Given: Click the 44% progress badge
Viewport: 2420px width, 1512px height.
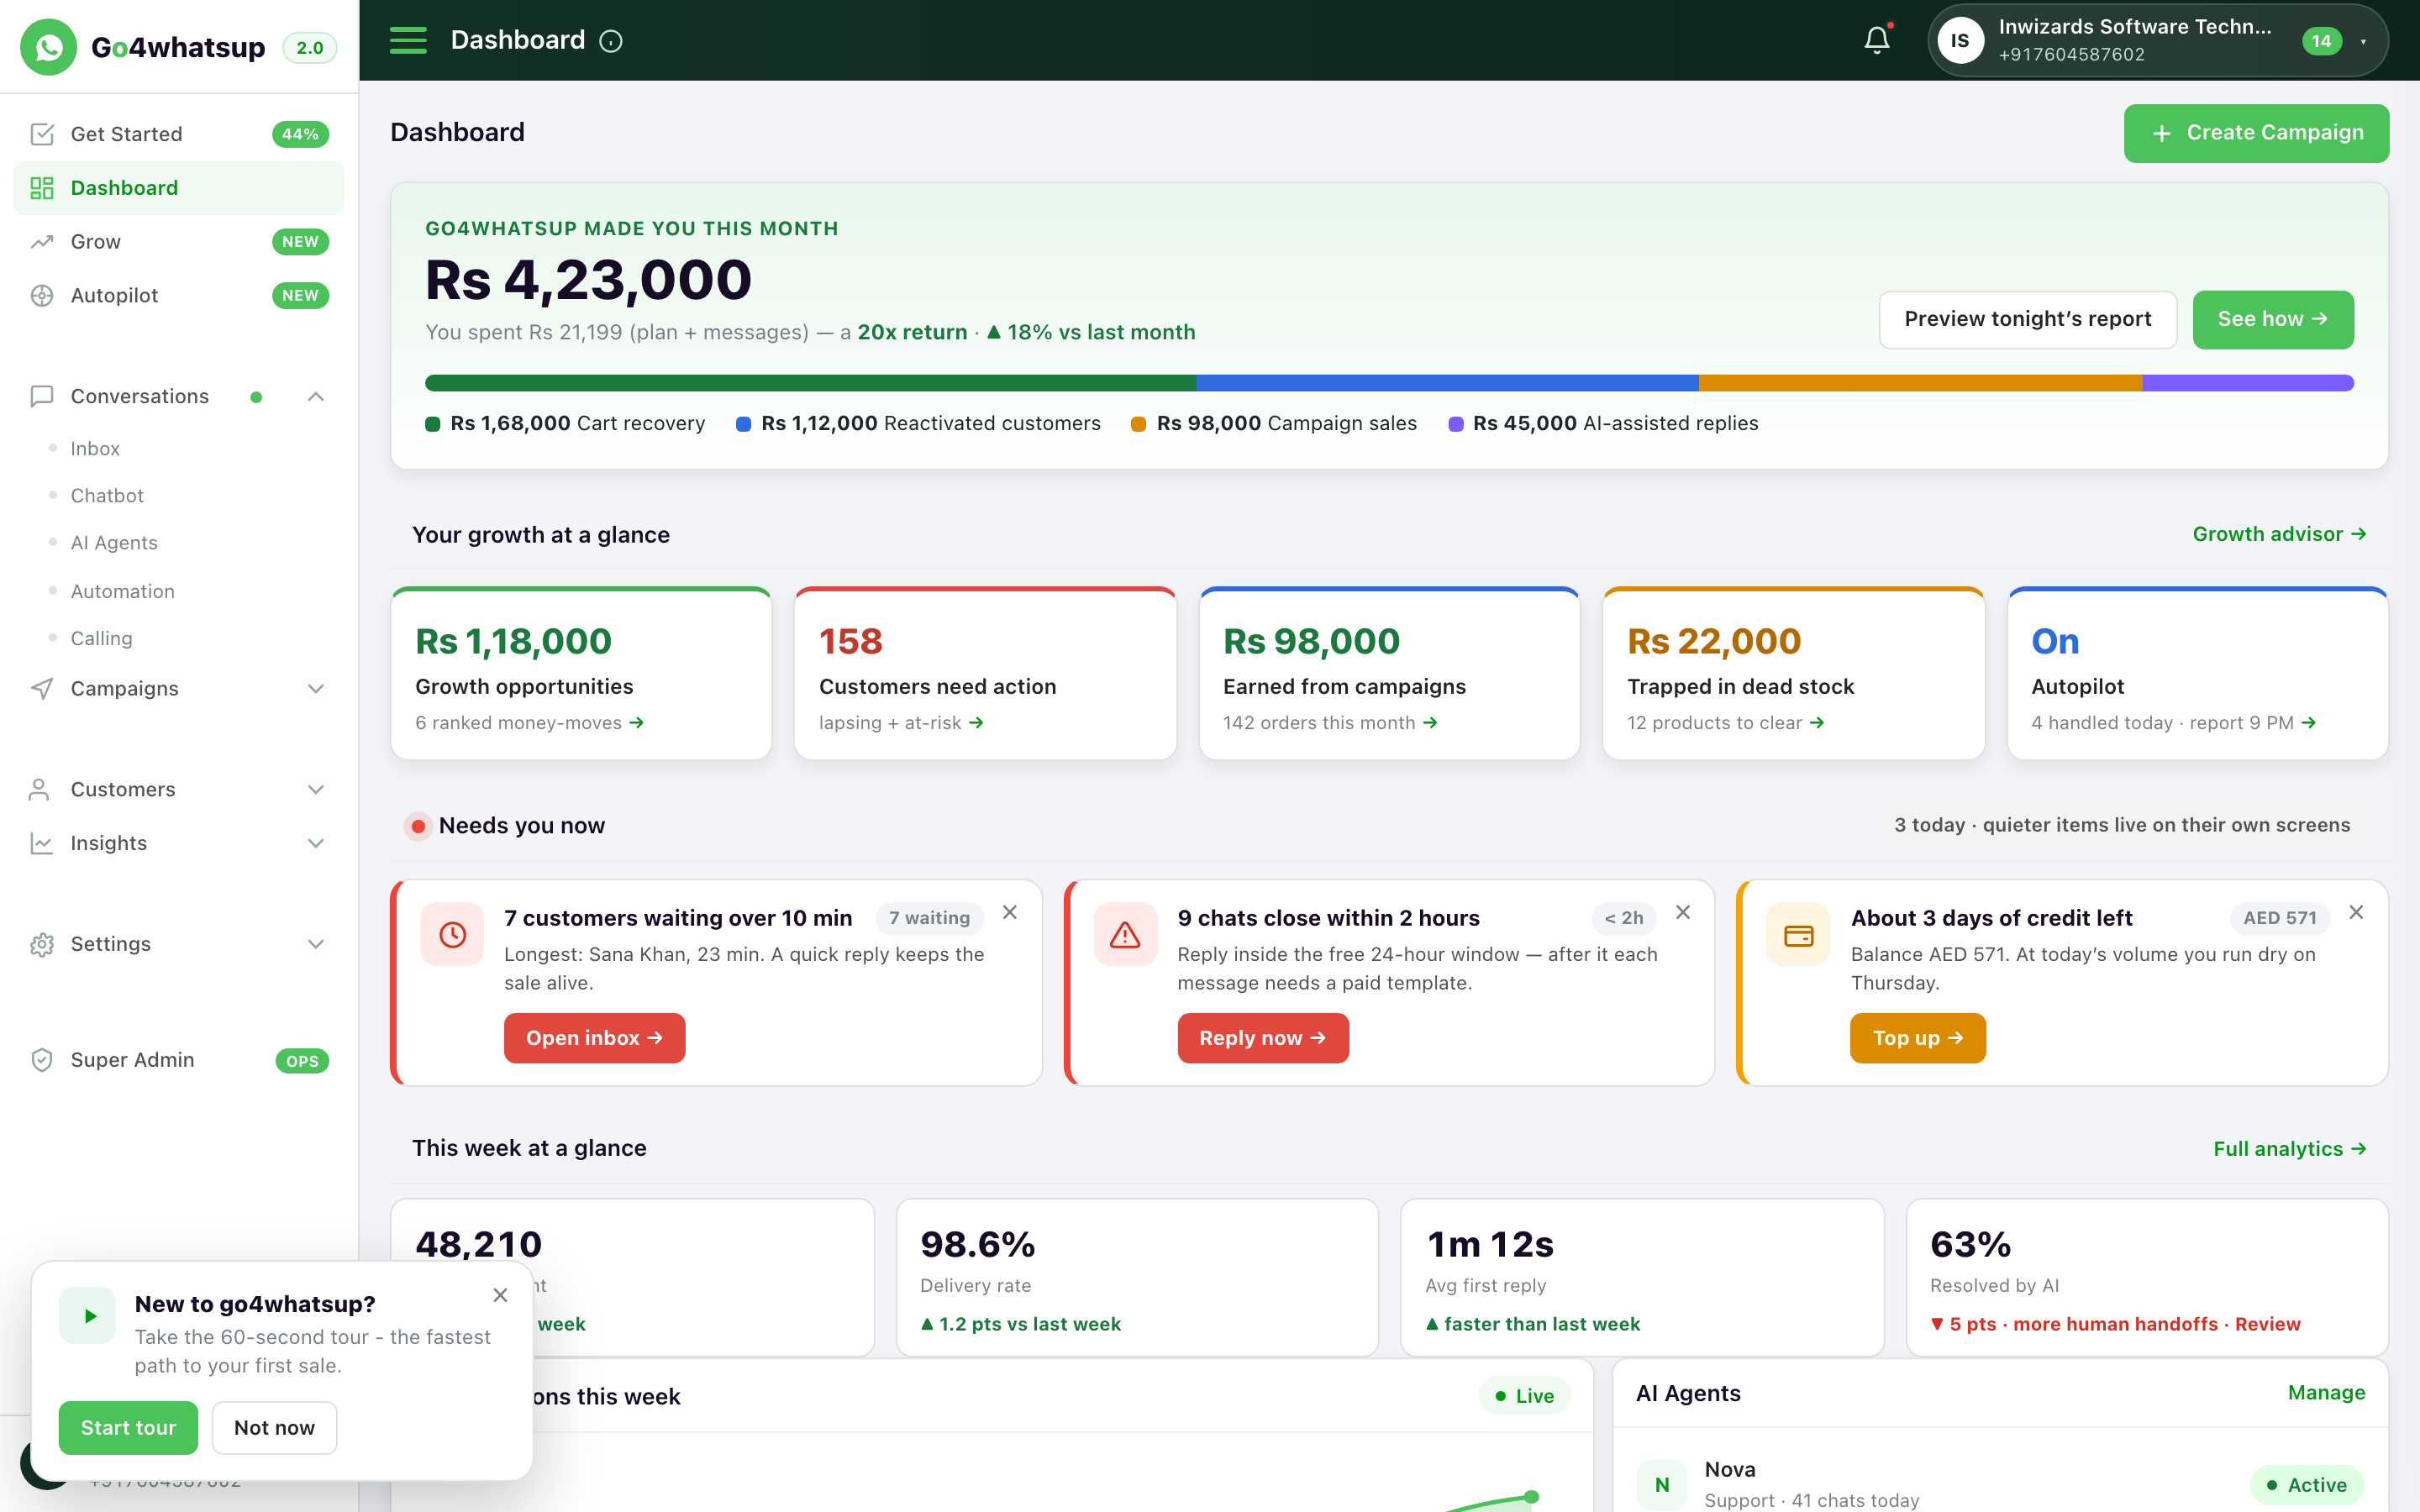Looking at the screenshot, I should [x=300, y=134].
